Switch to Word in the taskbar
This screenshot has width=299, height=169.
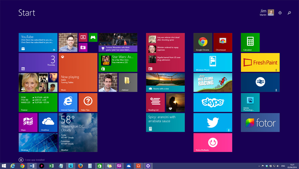[x=32, y=166]
